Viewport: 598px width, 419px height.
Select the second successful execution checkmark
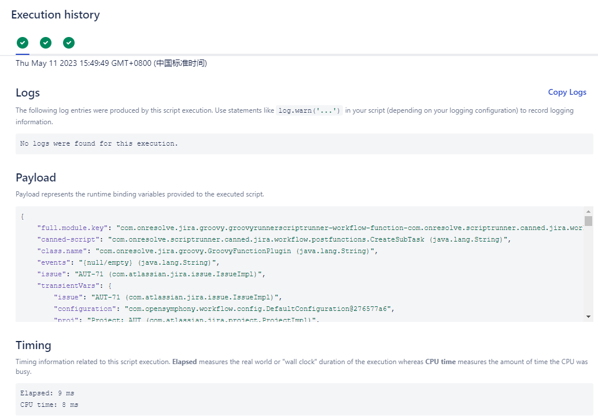(x=45, y=42)
